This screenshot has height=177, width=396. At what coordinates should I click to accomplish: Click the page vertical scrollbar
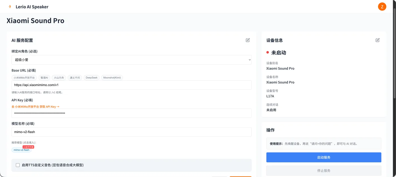[x=395, y=53]
